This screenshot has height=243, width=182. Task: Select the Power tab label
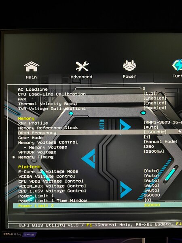tap(129, 77)
